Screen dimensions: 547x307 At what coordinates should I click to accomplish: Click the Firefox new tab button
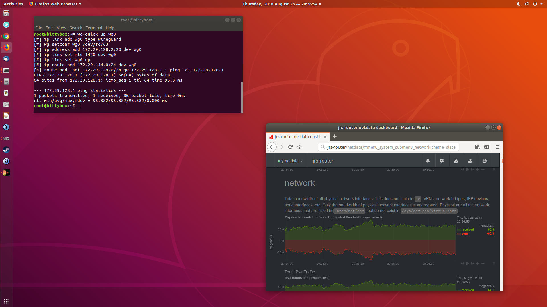(335, 136)
